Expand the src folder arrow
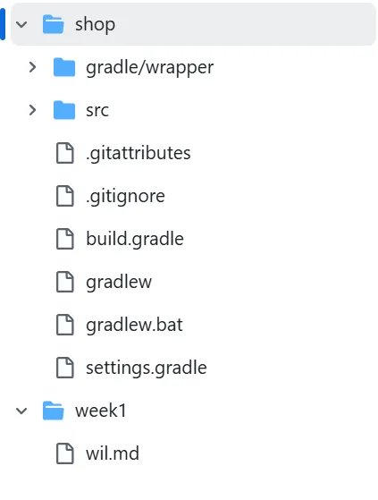378x500 pixels. [x=32, y=110]
